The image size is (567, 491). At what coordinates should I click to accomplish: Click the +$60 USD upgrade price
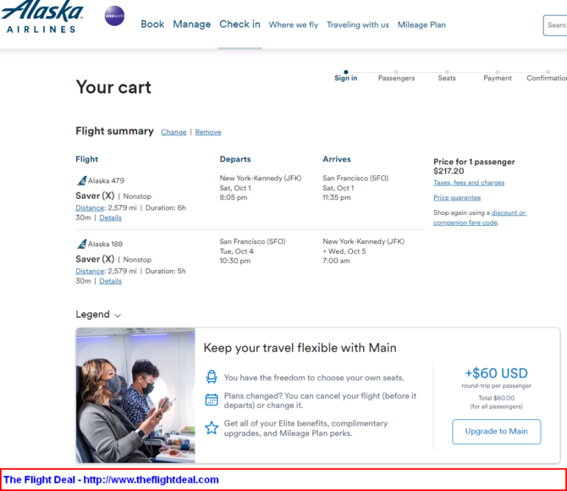[x=497, y=373]
